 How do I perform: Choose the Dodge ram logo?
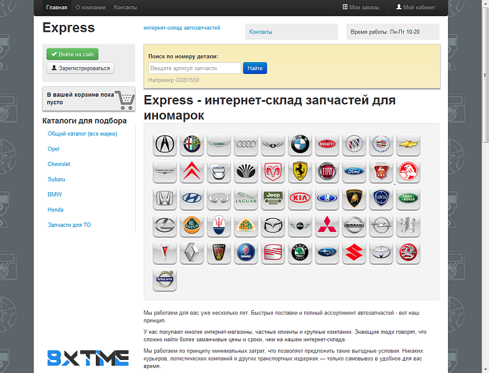coord(273,172)
